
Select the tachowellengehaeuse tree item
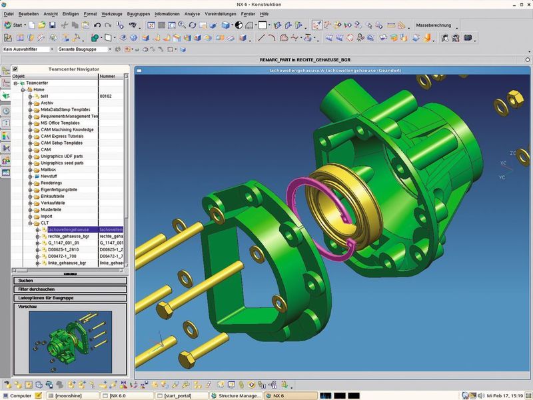pos(69,229)
